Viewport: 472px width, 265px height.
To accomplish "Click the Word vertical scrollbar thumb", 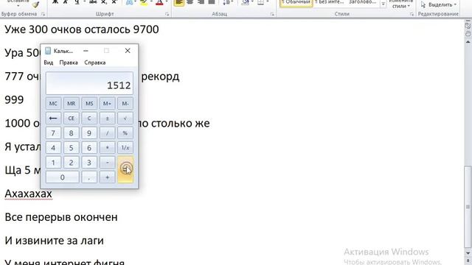I will [468, 207].
